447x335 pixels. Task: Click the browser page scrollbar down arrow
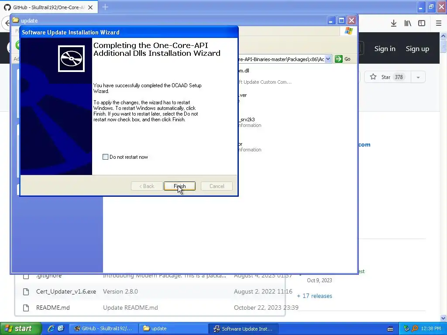(444, 318)
